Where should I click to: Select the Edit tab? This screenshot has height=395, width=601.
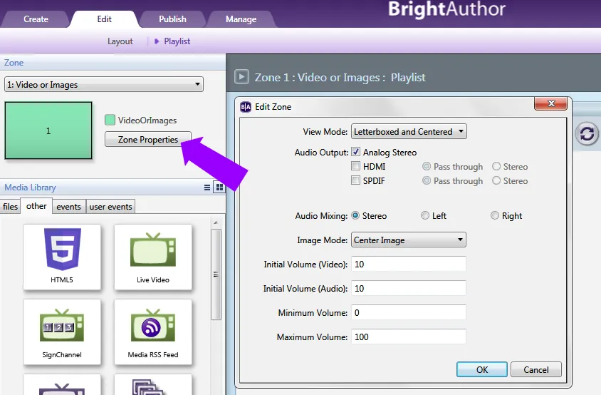(x=104, y=19)
